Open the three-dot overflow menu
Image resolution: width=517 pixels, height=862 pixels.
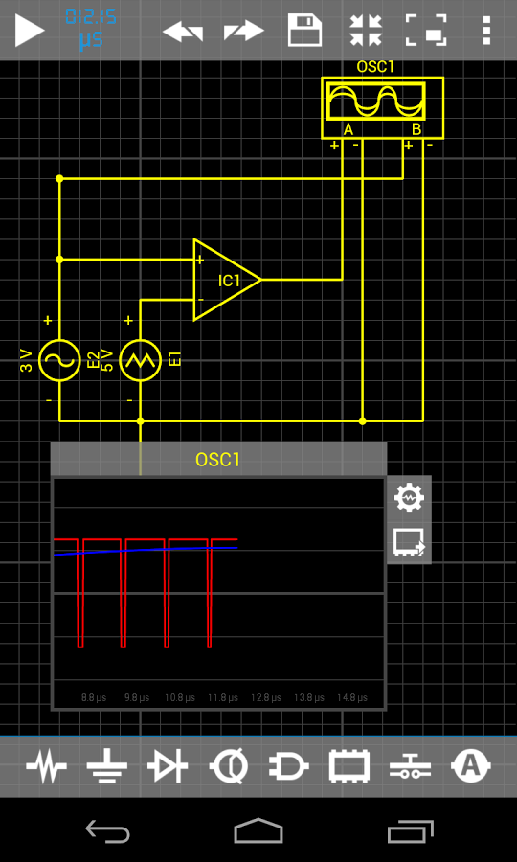(x=486, y=31)
